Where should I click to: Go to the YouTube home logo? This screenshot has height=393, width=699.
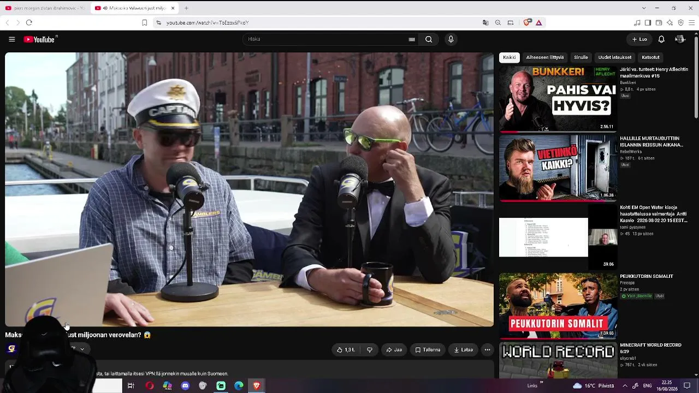40,39
